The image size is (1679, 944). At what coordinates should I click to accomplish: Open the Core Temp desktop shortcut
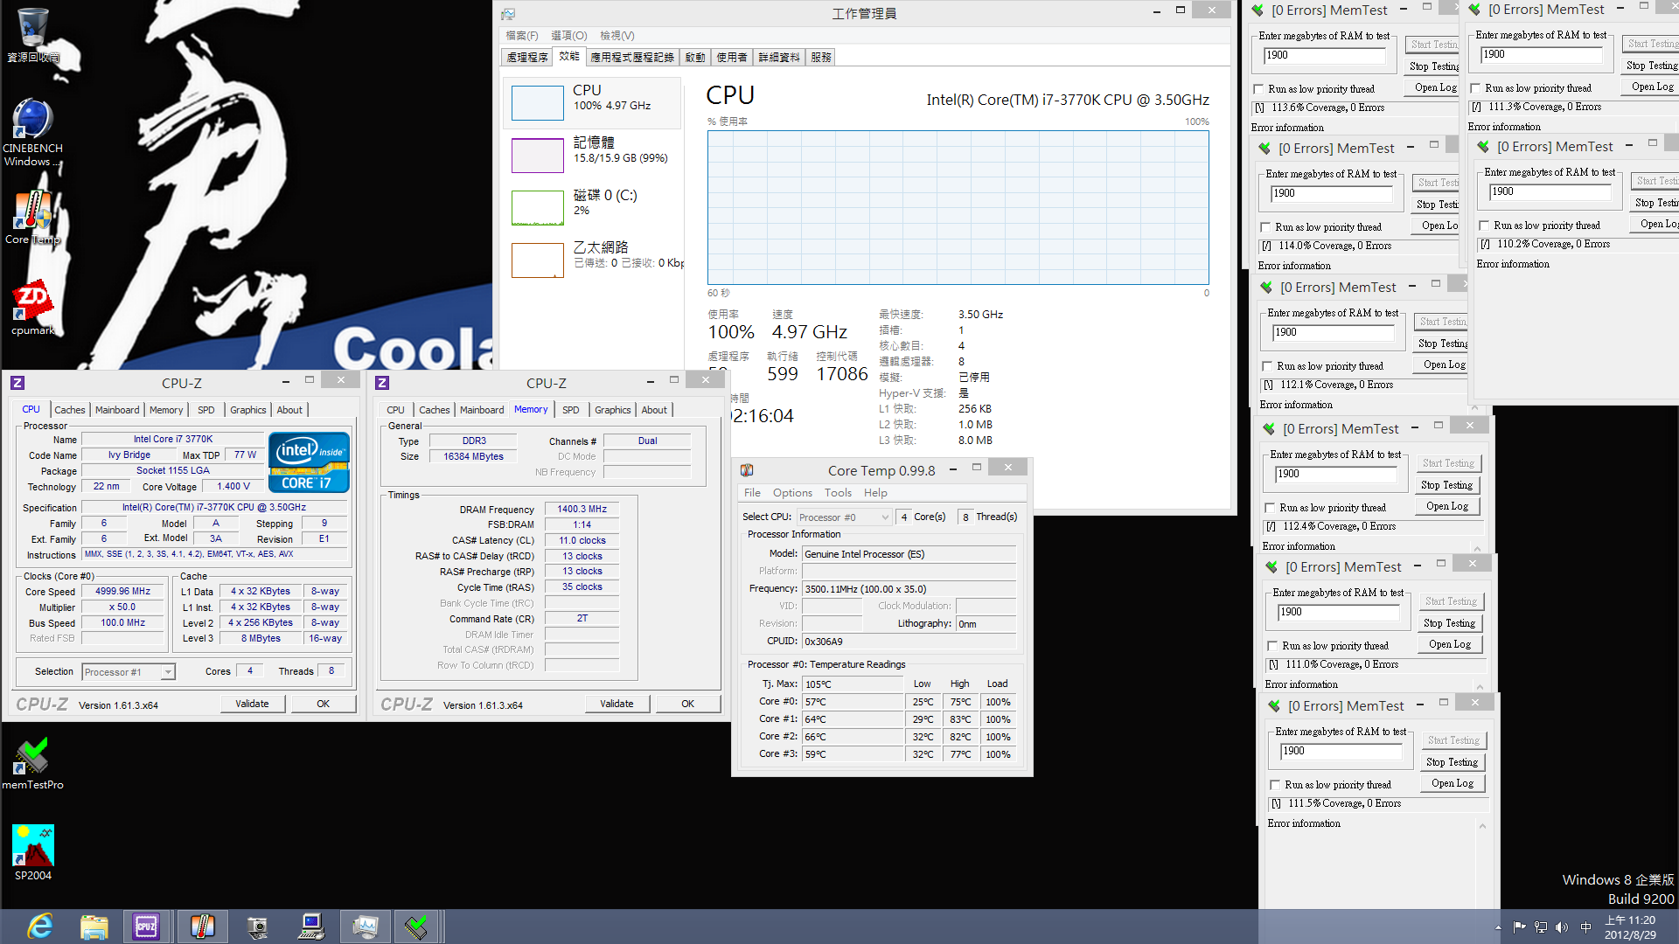(32, 219)
